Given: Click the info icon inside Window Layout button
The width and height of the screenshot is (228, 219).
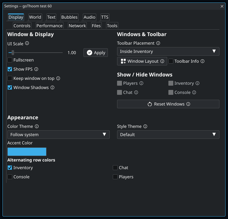Looking at the screenshot, I should [x=162, y=61].
